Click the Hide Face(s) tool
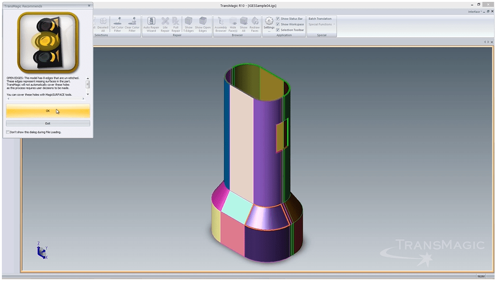 pos(233,24)
